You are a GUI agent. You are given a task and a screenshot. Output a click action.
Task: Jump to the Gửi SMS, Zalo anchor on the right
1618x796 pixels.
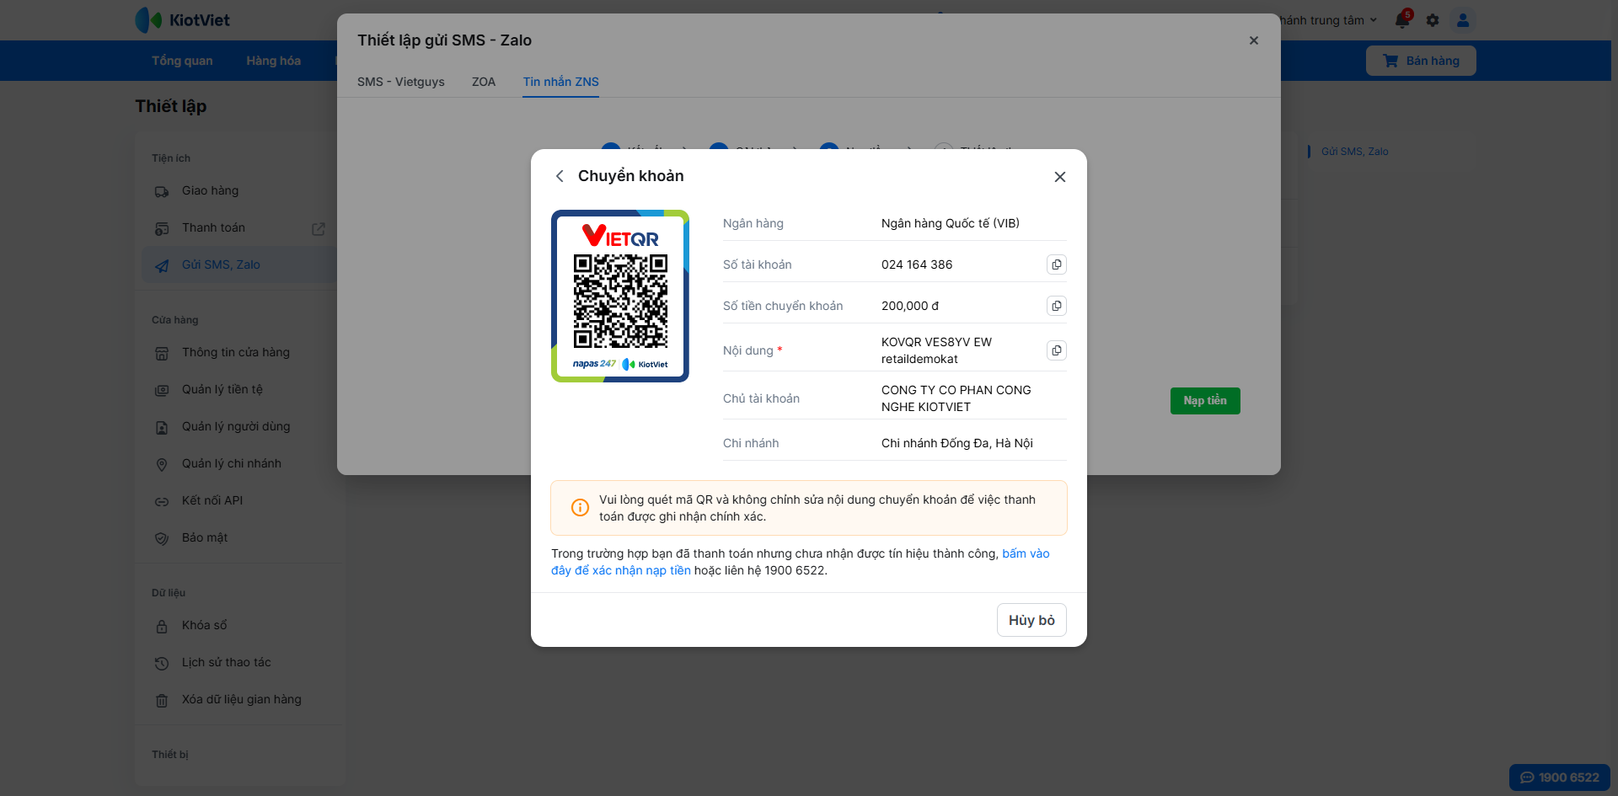[x=1354, y=152]
